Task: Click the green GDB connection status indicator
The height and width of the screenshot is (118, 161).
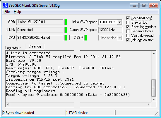Action: (x=66, y=22)
